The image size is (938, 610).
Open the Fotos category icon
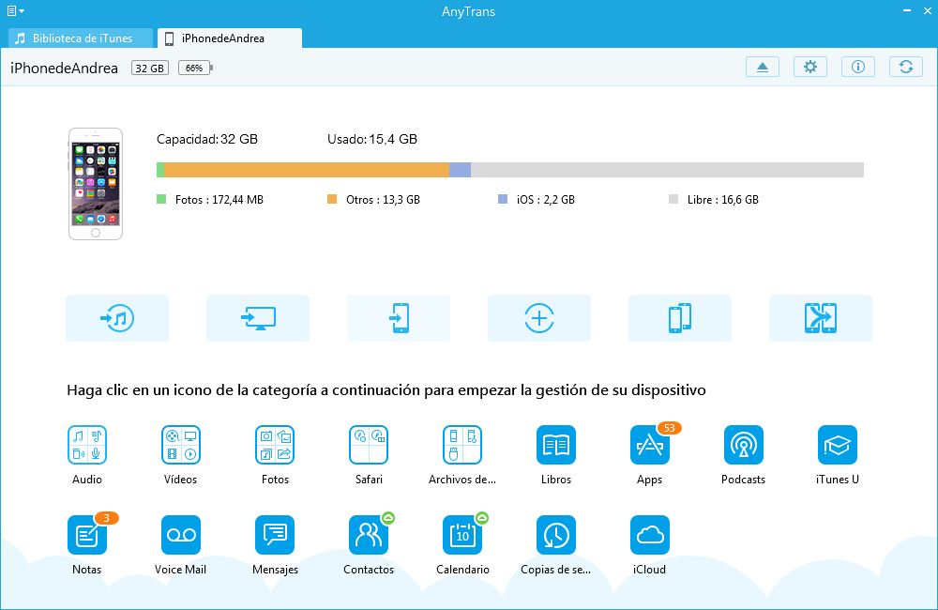click(275, 445)
